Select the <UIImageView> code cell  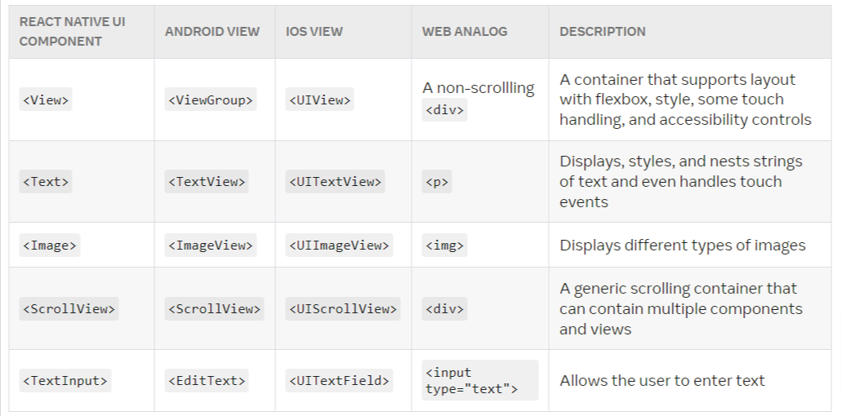click(x=339, y=245)
